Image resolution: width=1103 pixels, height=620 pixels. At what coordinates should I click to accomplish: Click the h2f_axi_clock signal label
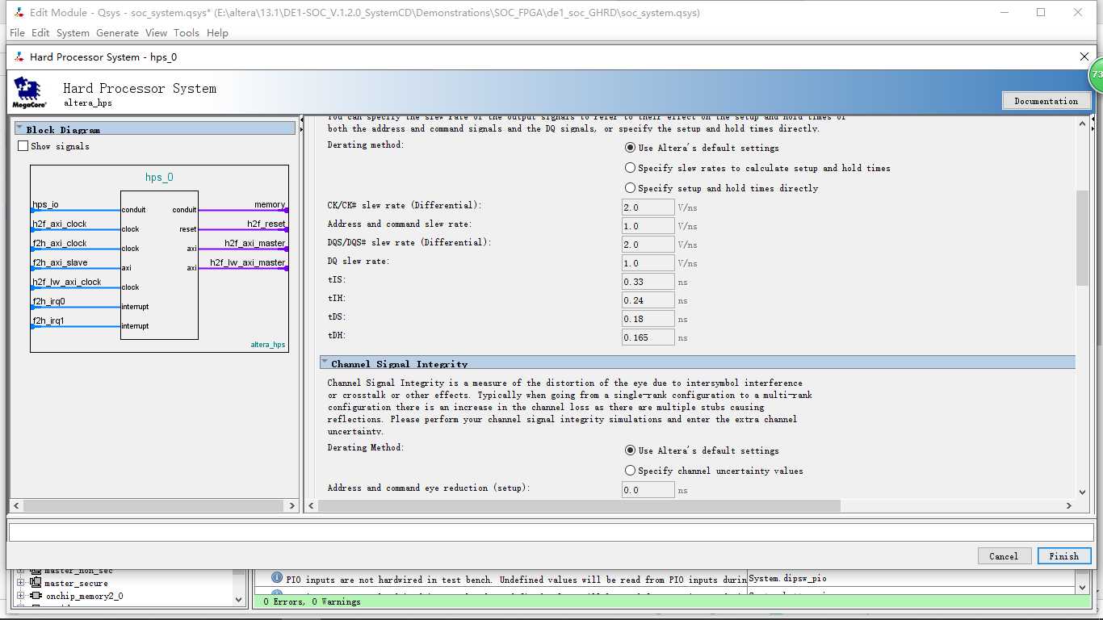[x=59, y=224]
